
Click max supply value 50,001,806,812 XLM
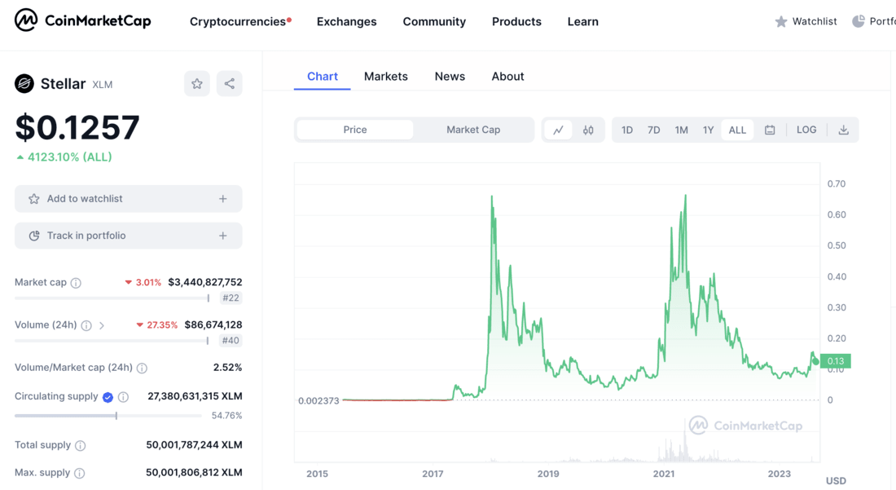coord(195,472)
